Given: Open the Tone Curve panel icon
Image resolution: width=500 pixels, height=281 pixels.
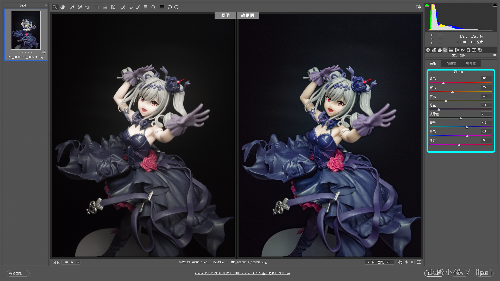Looking at the screenshot, I should (x=434, y=50).
